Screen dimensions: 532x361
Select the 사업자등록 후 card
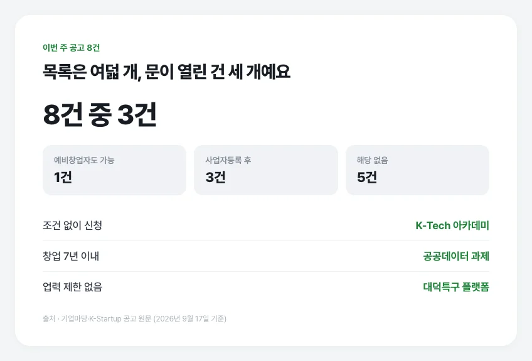[265, 170]
